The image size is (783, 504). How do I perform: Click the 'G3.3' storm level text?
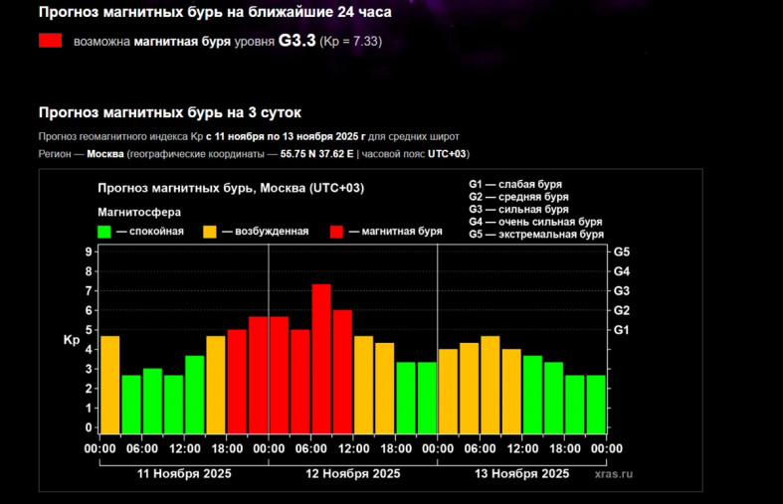(x=297, y=41)
